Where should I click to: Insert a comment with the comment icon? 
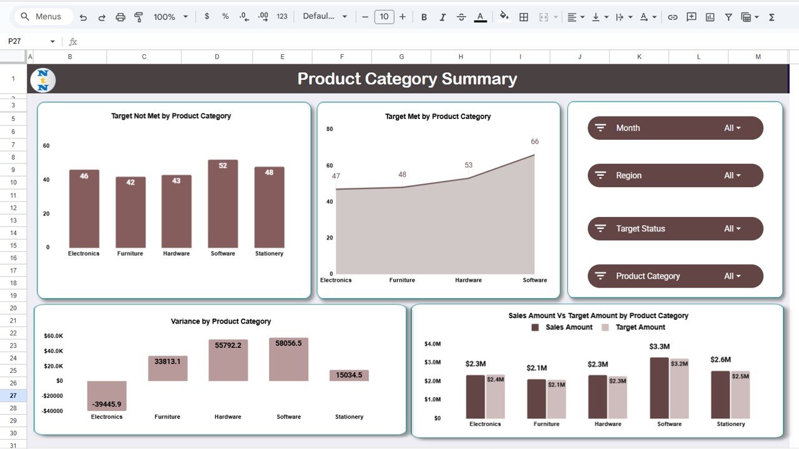pos(691,17)
